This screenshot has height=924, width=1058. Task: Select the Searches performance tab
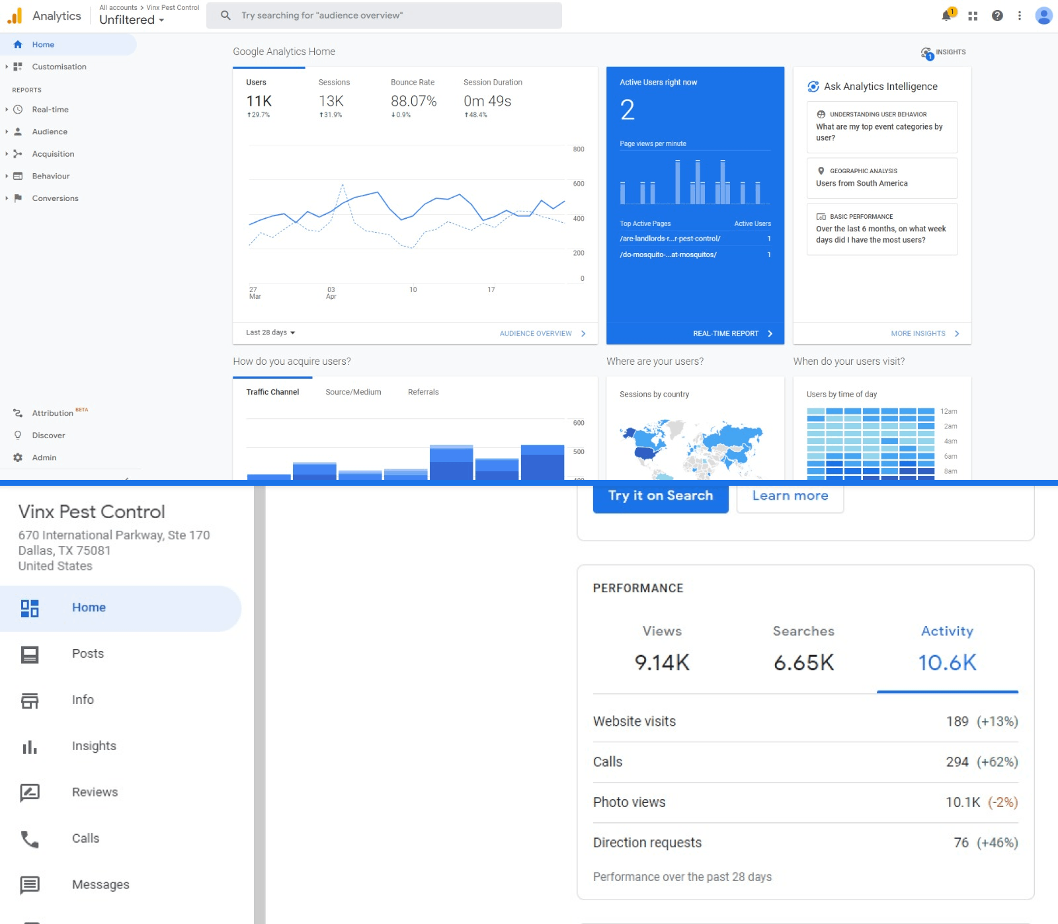803,648
